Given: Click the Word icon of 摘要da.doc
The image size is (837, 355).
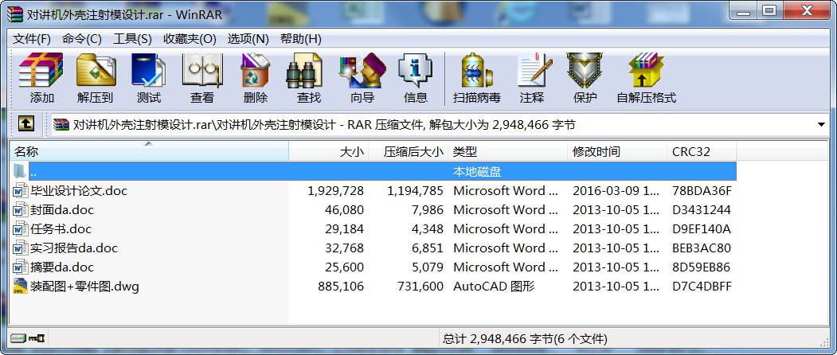Looking at the screenshot, I should click(x=20, y=267).
